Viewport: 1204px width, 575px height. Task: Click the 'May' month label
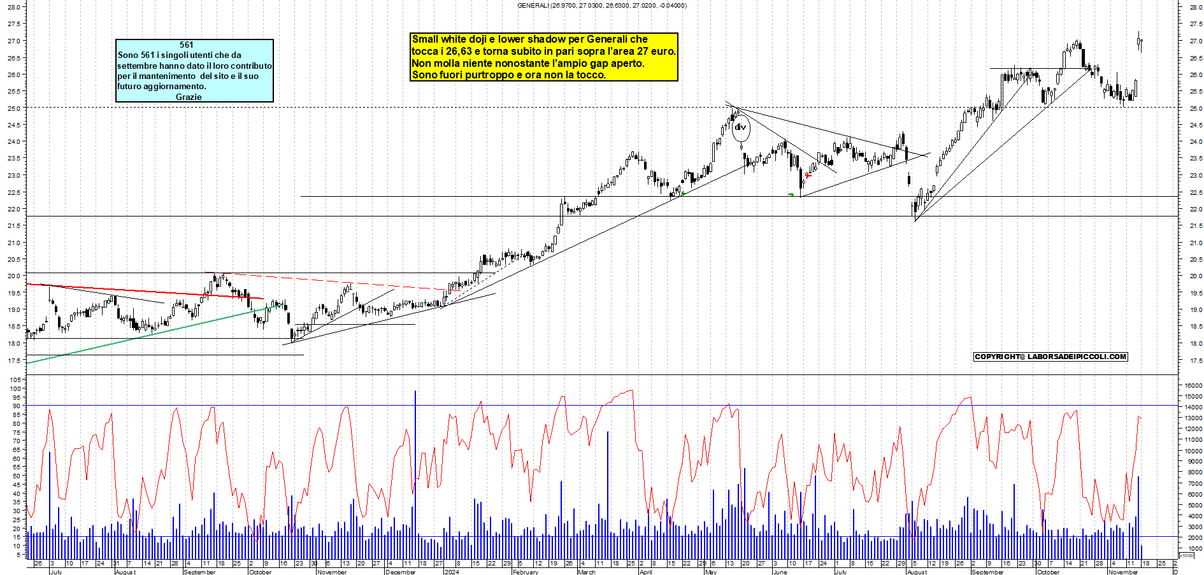coord(711,572)
